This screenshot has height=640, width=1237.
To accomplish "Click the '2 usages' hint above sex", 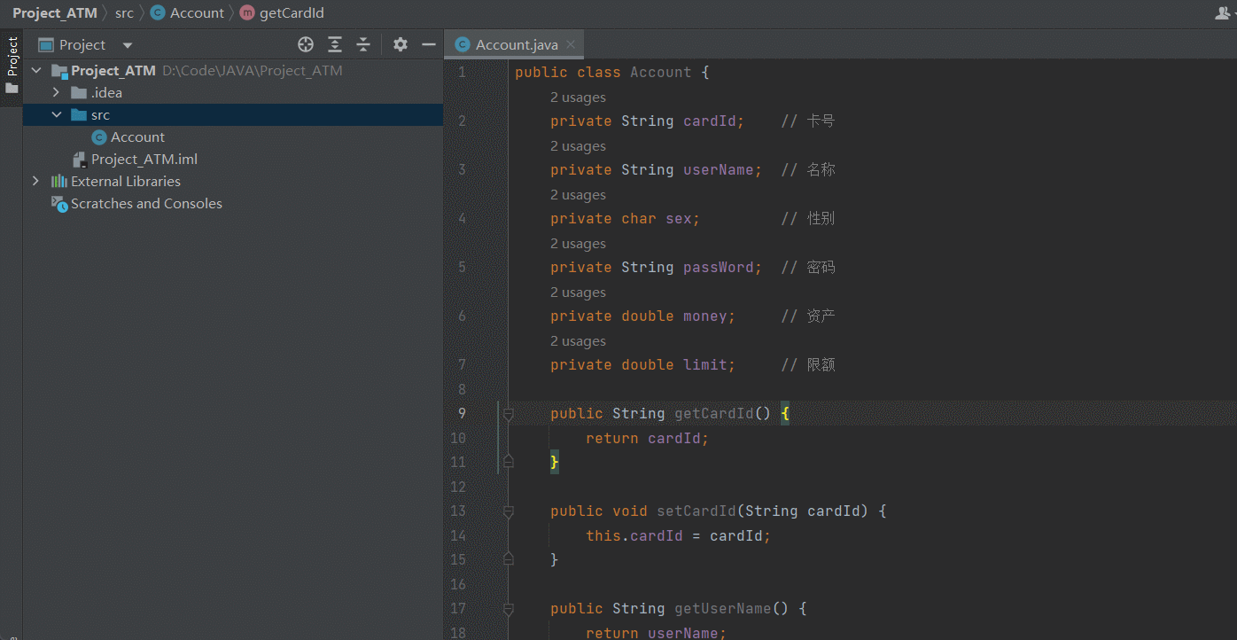I will tap(578, 194).
